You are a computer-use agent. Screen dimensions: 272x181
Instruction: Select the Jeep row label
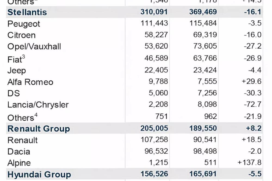[x=17, y=71]
